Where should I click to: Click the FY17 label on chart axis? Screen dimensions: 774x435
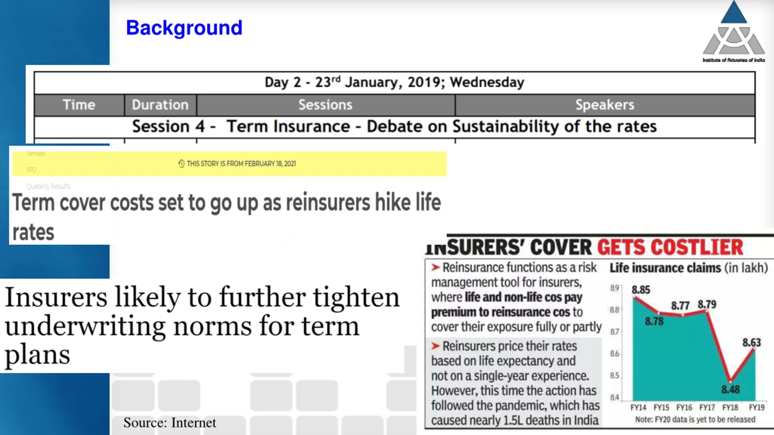coord(707,408)
